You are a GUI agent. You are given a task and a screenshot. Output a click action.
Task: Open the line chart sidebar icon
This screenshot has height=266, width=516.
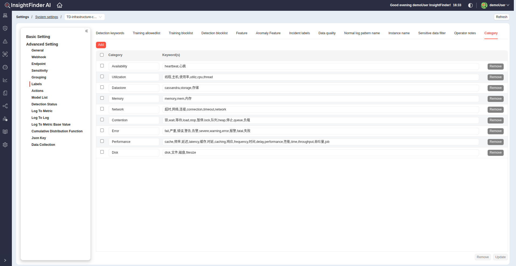(x=5, y=80)
